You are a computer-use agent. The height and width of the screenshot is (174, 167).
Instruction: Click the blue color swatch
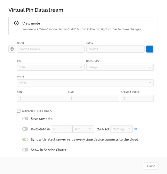point(150,49)
